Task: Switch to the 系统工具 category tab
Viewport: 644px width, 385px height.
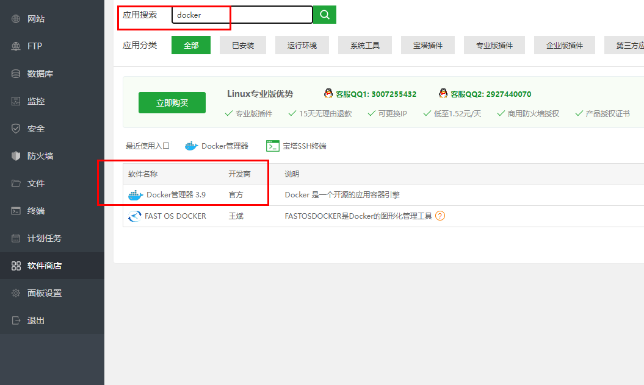Action: tap(364, 45)
